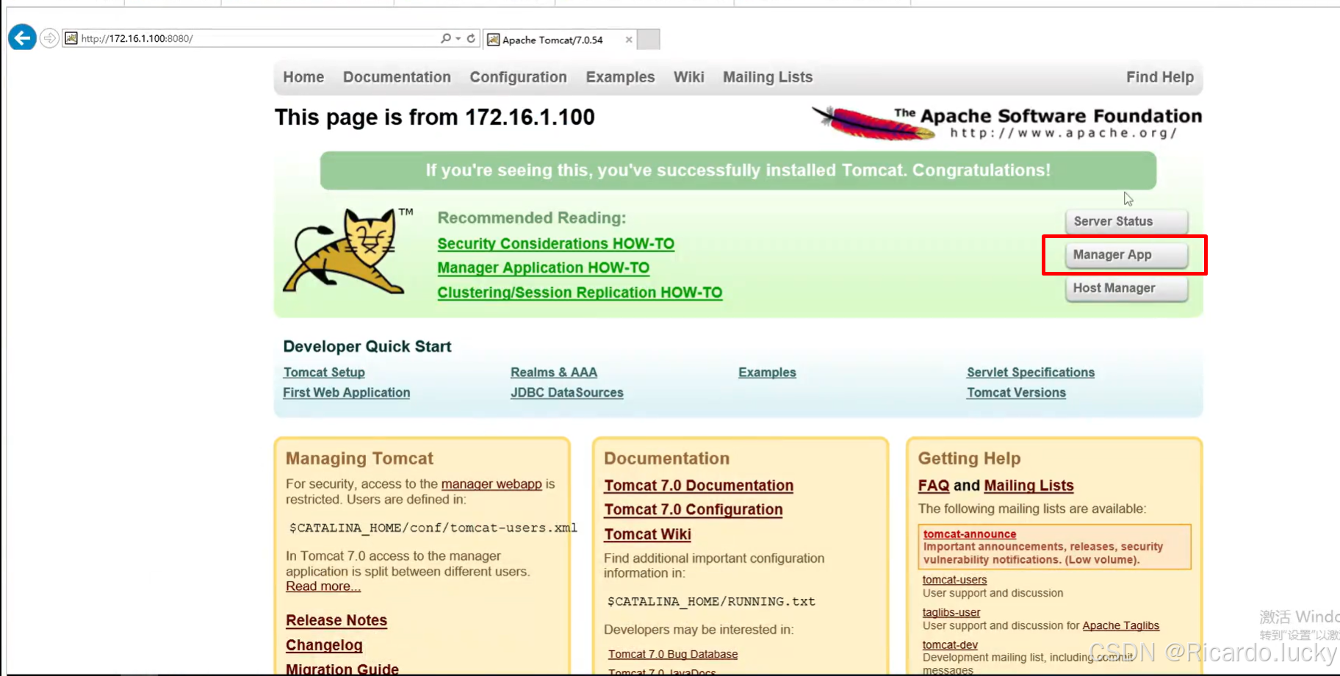Open Tomcat 7.0 Configuration link
The height and width of the screenshot is (676, 1340).
(x=693, y=510)
